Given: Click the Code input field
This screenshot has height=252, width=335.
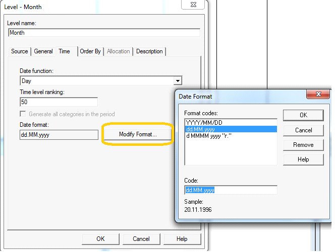Looking at the screenshot, I should tap(231, 190).
